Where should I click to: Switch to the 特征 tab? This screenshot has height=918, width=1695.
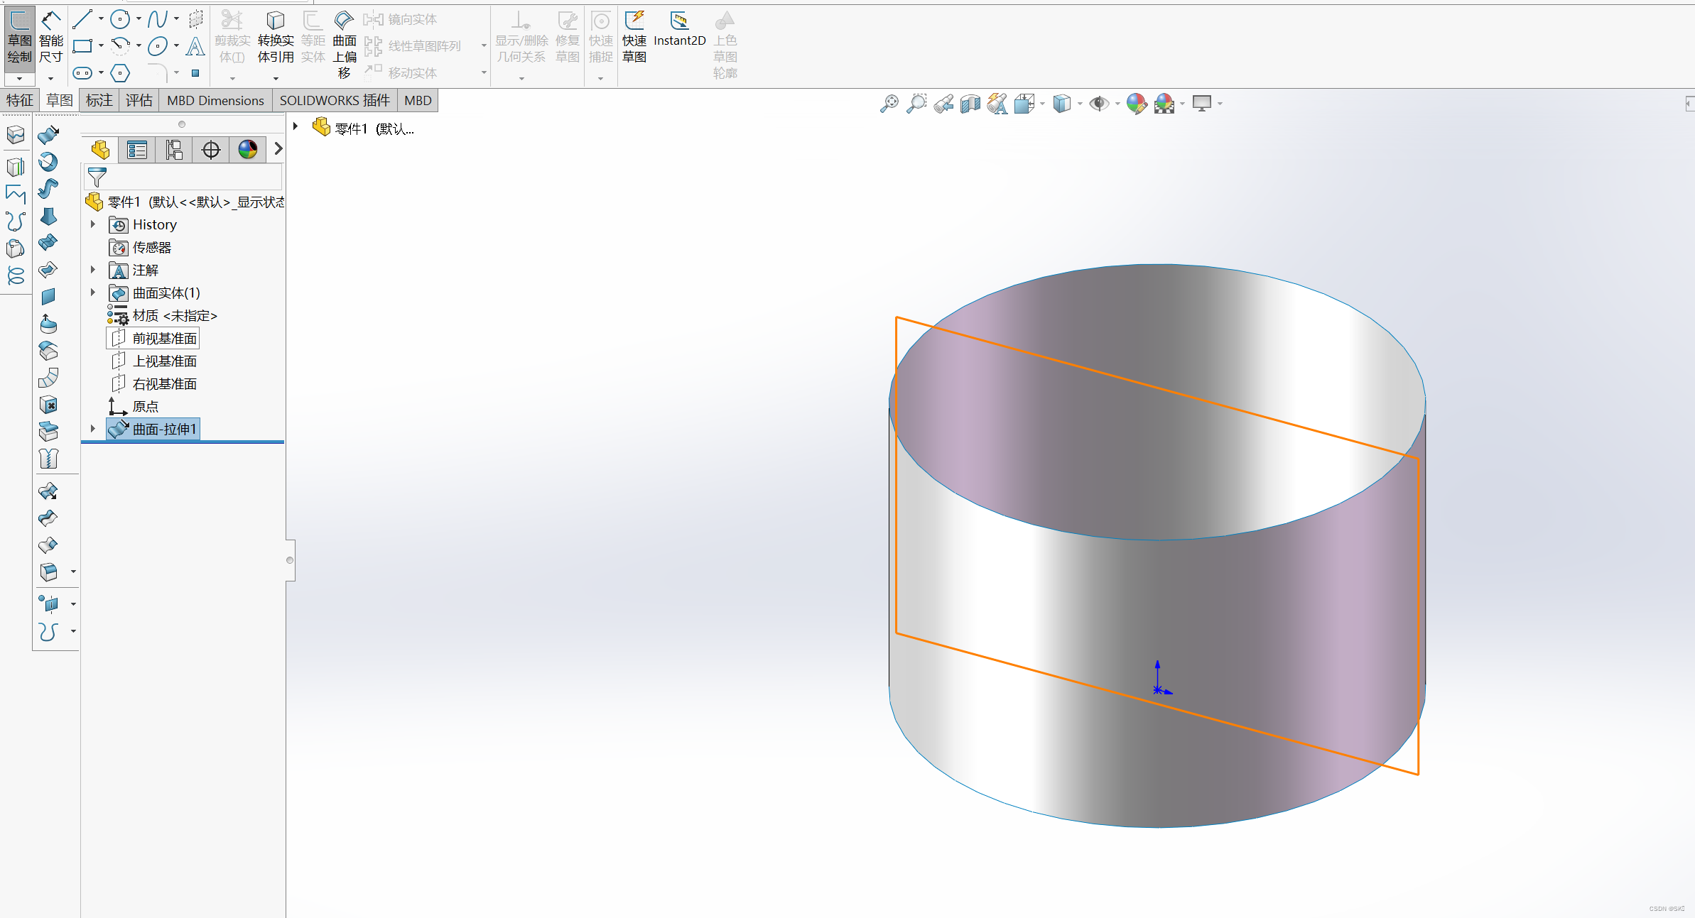click(x=19, y=100)
